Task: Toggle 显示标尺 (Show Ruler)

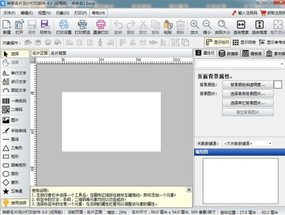Action: (217, 42)
